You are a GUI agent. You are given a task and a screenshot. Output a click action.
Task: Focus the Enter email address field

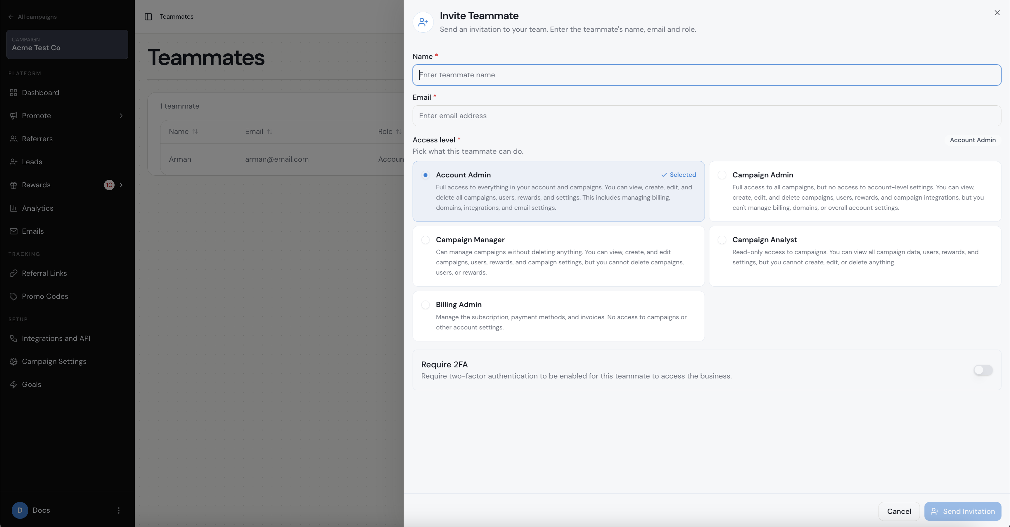click(x=707, y=116)
